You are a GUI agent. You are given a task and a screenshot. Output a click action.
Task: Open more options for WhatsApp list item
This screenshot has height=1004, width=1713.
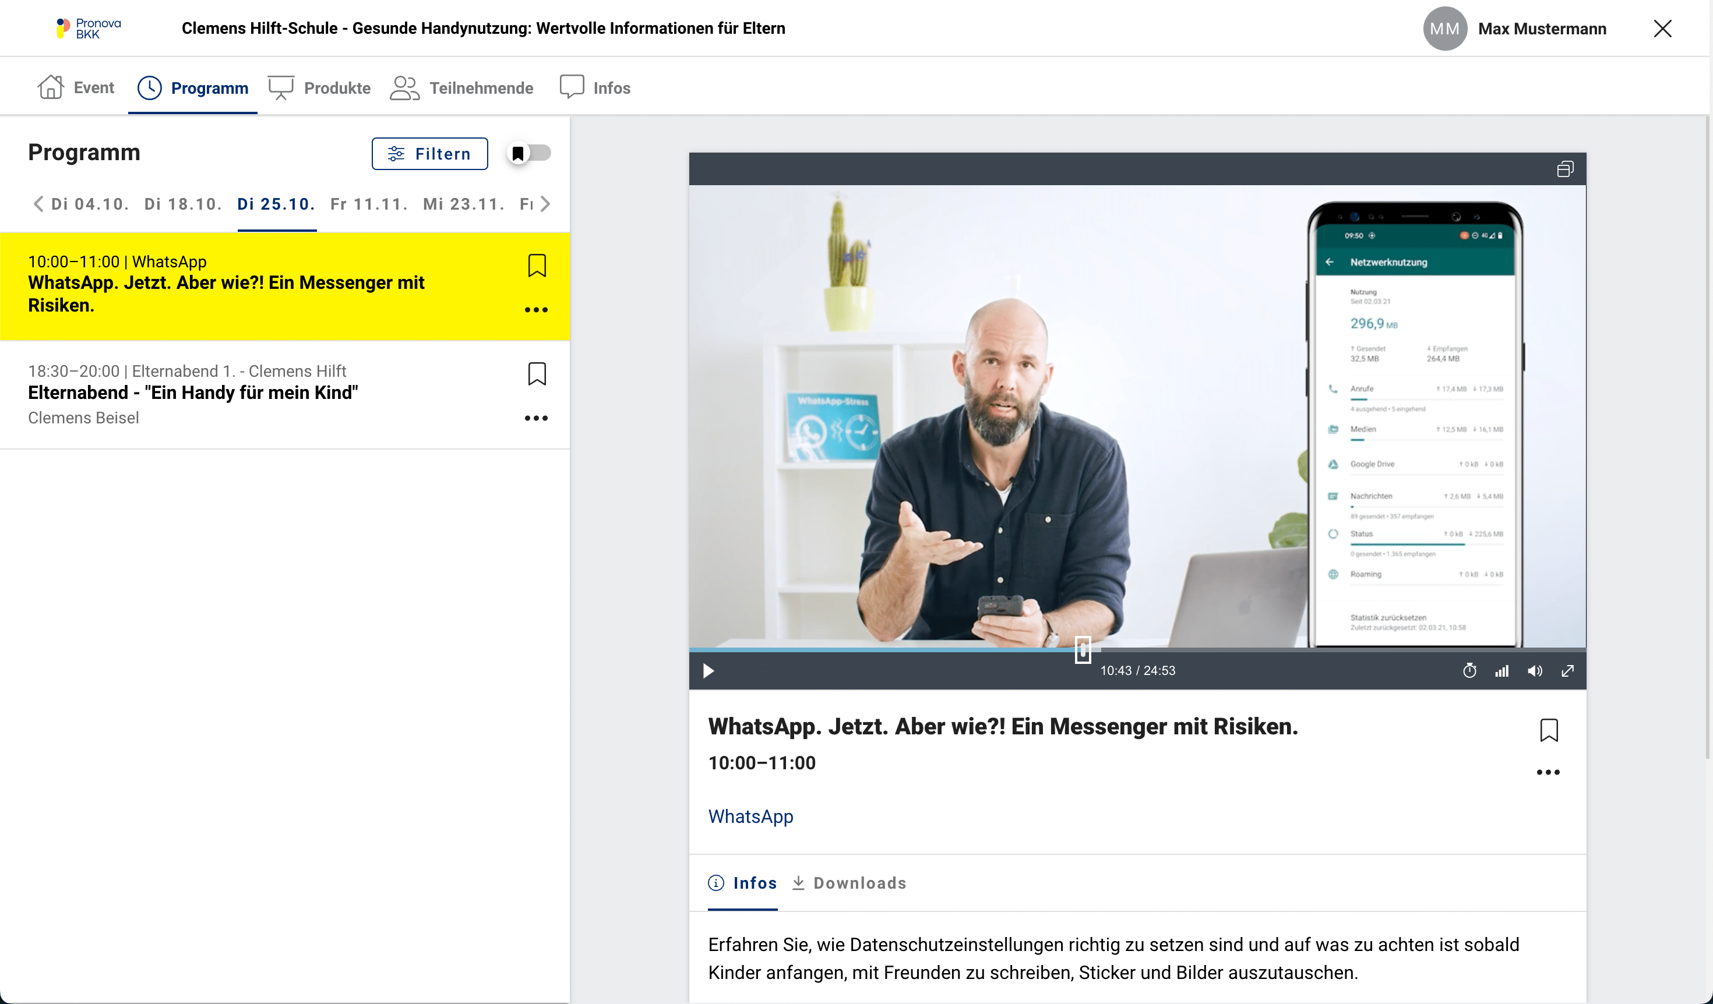(536, 310)
